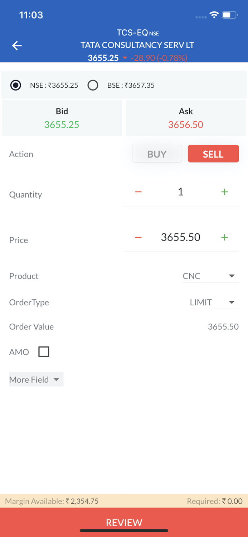Select the BSE exchange radio button
248x537 pixels.
coord(93,85)
